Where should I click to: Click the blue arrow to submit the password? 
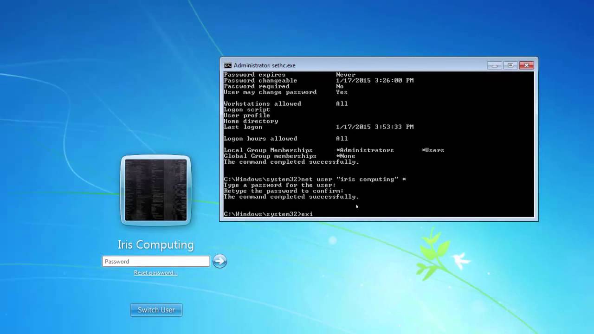point(220,261)
